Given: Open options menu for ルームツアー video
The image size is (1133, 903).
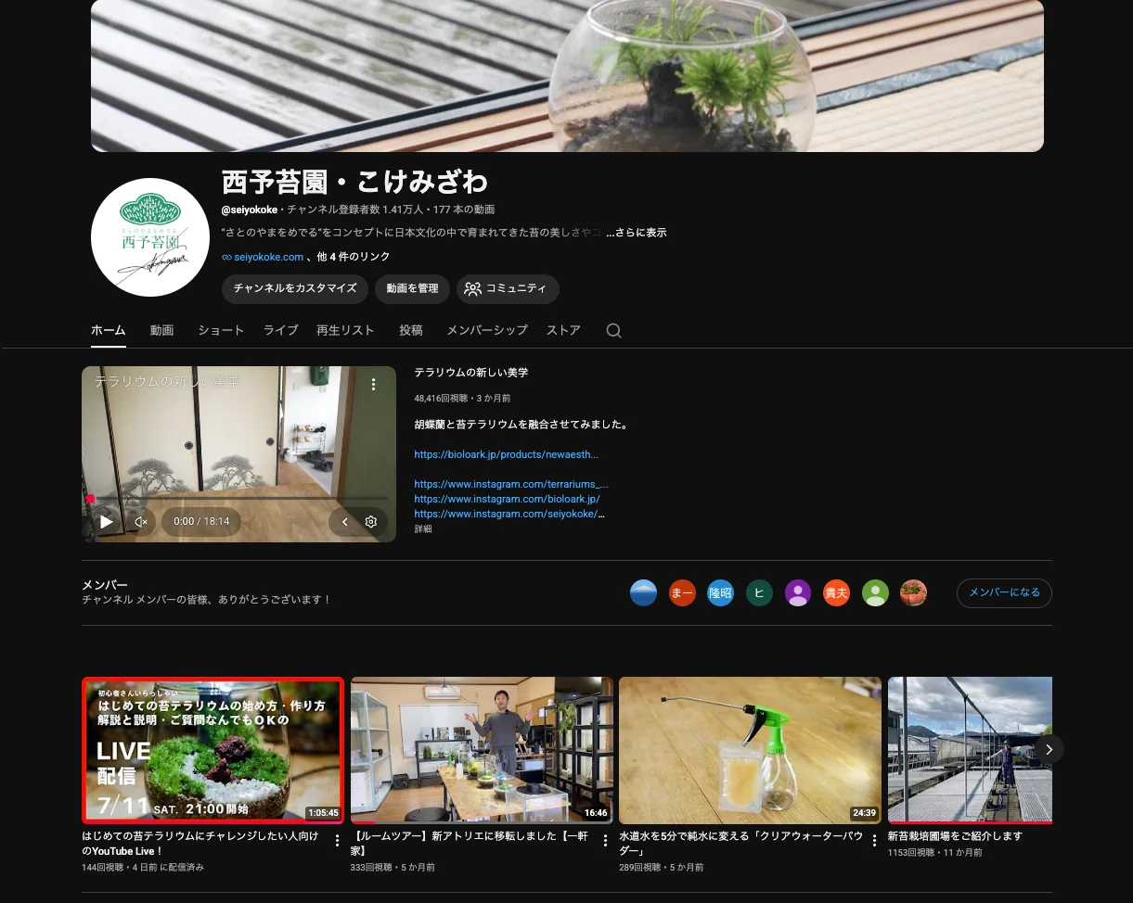Looking at the screenshot, I should 606,841.
